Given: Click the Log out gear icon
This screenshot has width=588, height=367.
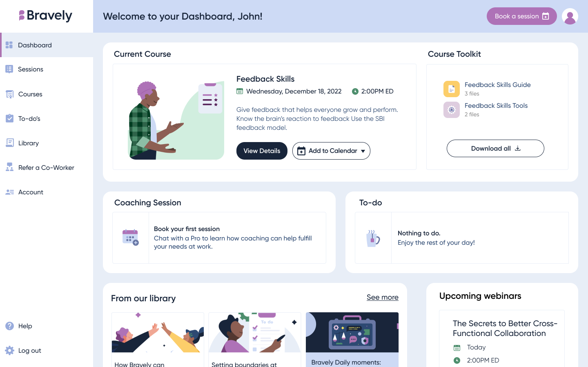Looking at the screenshot, I should click(x=10, y=350).
